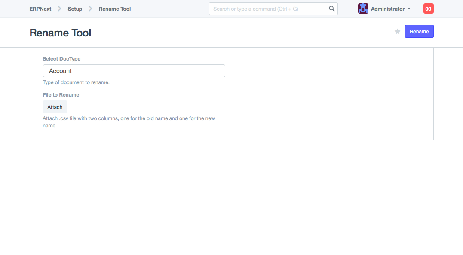Click the 'Type of document to rename' hint
Viewport: 463px width, 255px height.
76,82
